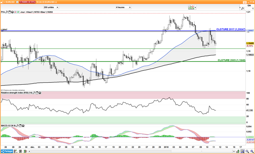Click the green pencil drawing icon bottom right
255x154 pixels.
pyautogui.click(x=238, y=151)
